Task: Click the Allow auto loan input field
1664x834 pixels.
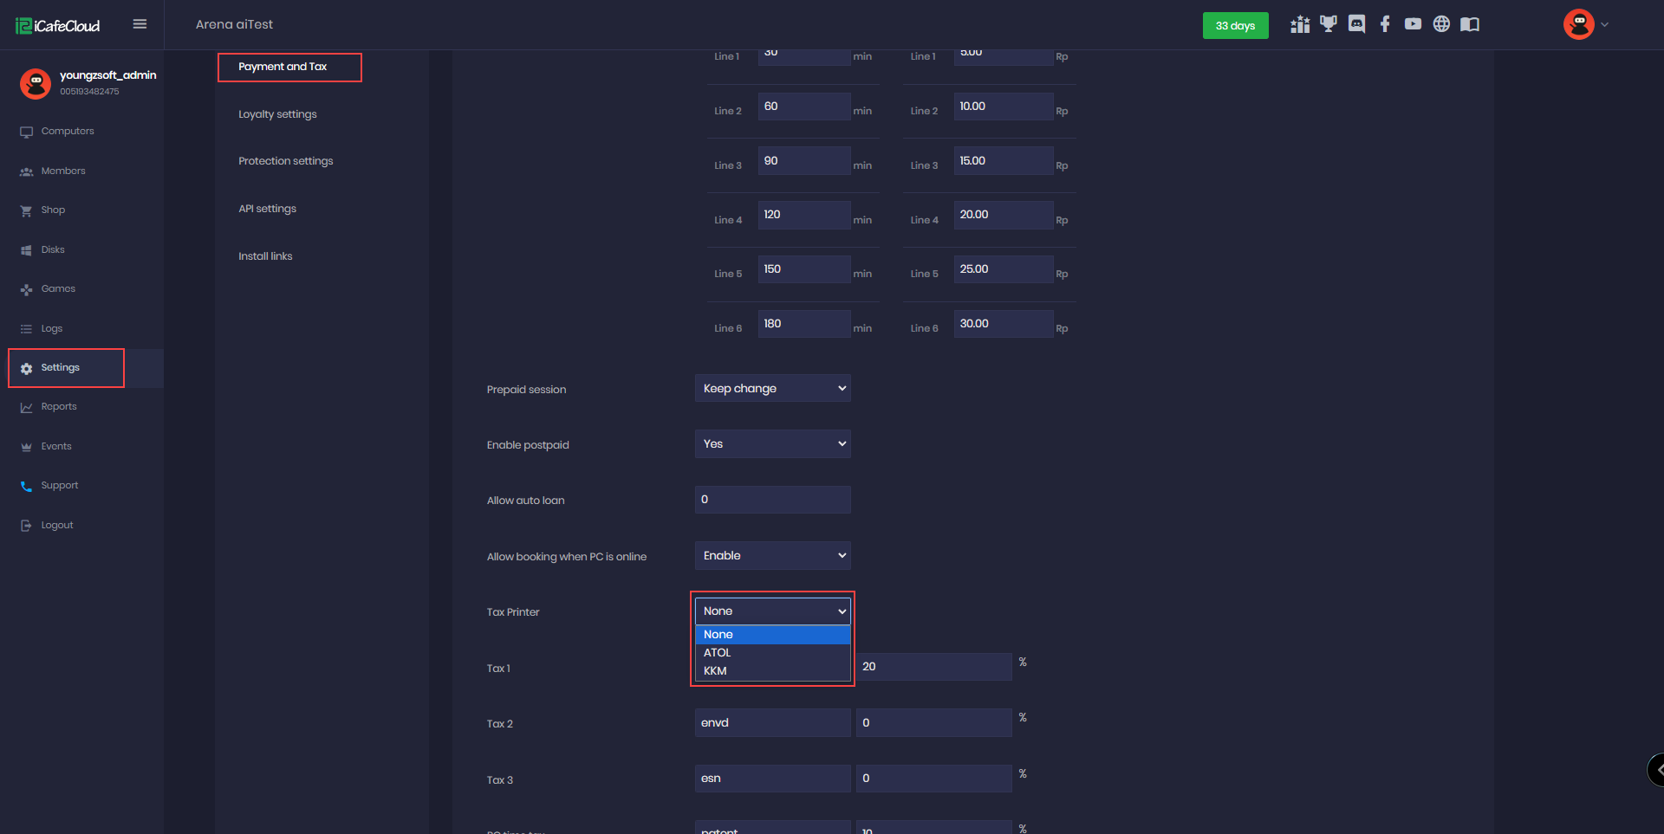Action: pyautogui.click(x=772, y=500)
